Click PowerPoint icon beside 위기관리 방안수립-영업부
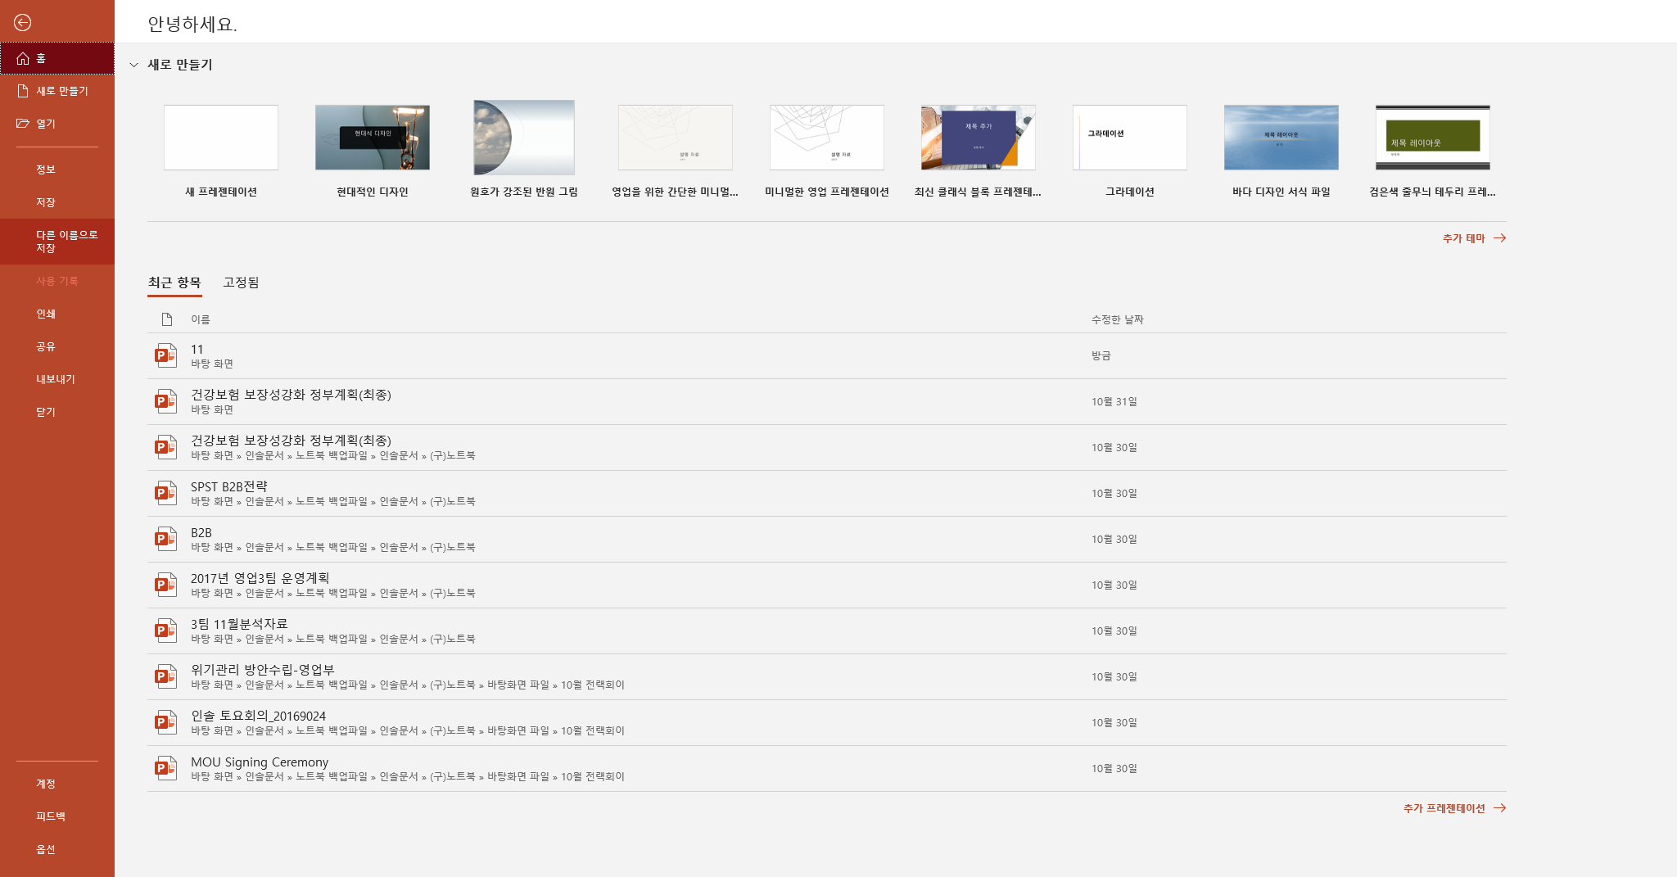Viewport: 1677px width, 877px height. coord(166,676)
